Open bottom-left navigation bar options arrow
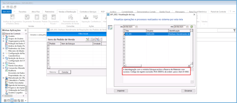 [26, 101]
